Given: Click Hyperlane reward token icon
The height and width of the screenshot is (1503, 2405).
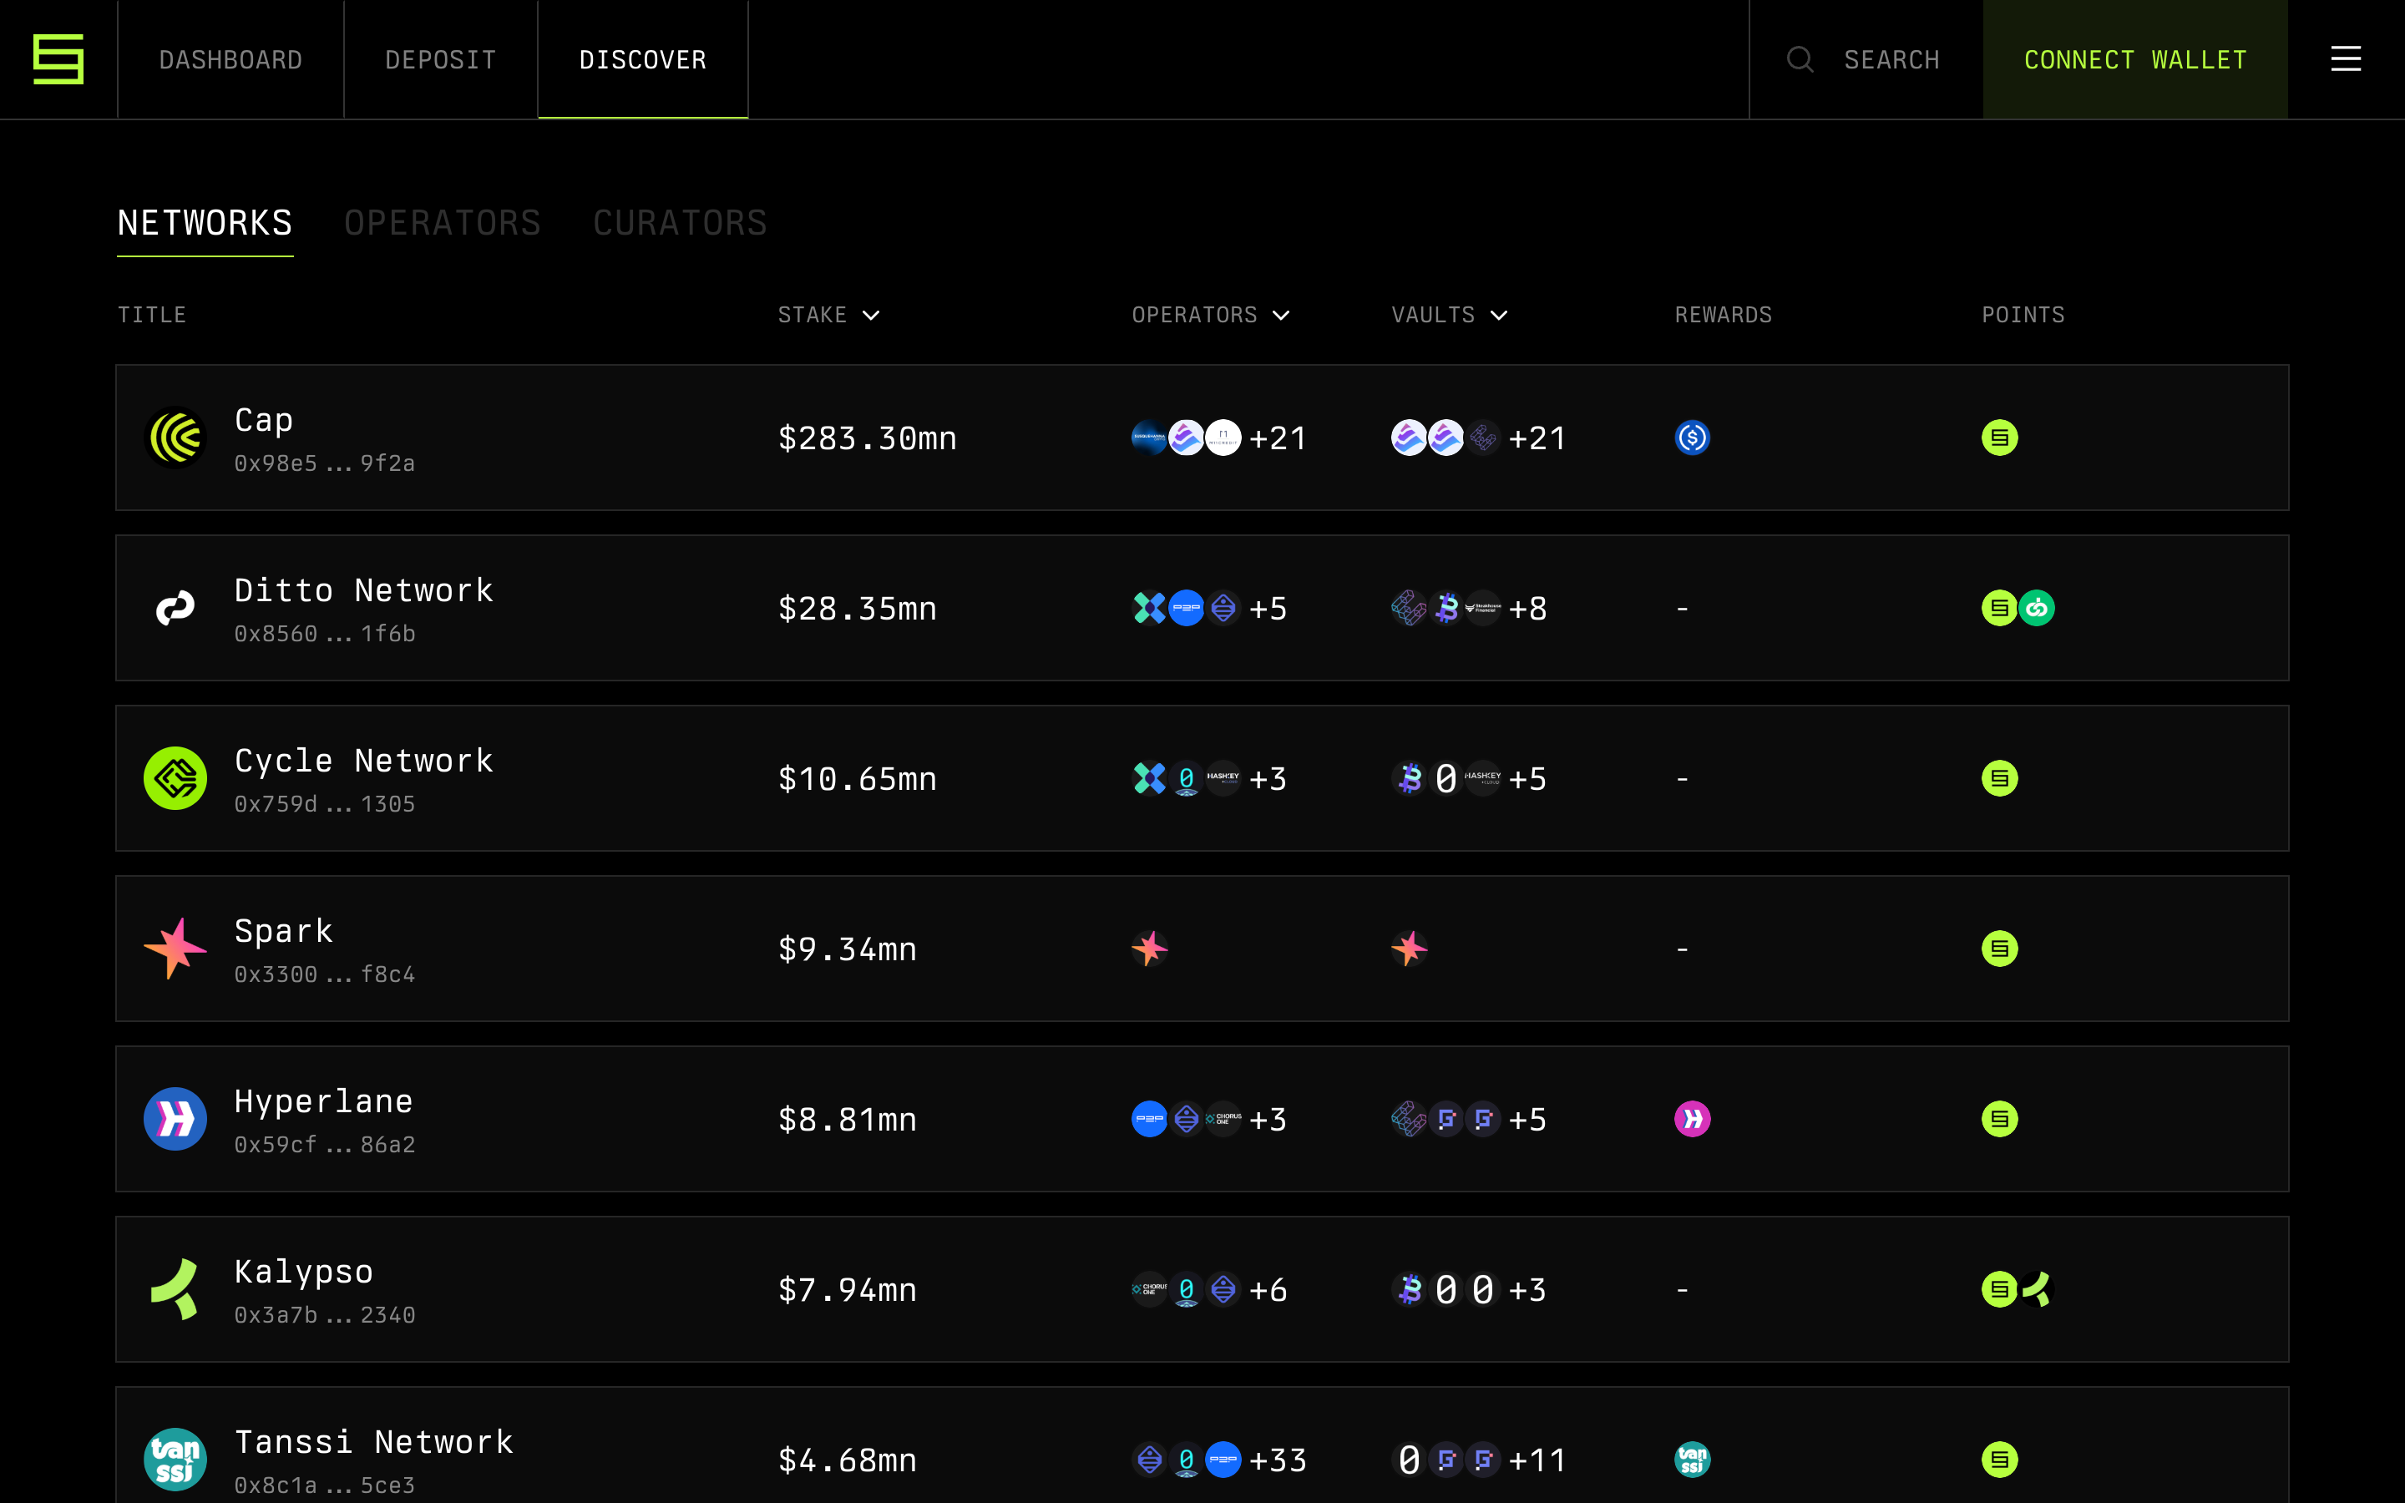Looking at the screenshot, I should pos(1693,1118).
